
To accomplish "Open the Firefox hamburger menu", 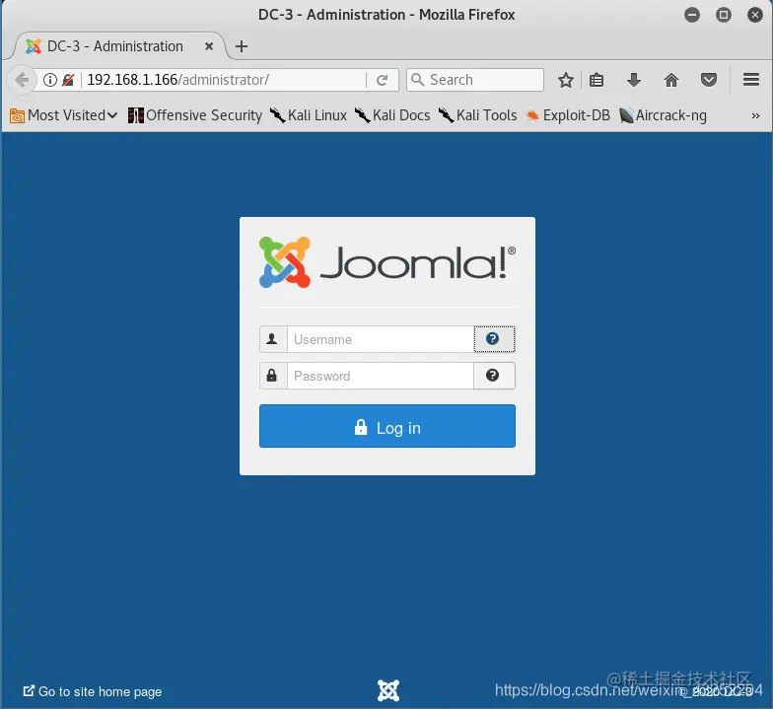I will [751, 80].
